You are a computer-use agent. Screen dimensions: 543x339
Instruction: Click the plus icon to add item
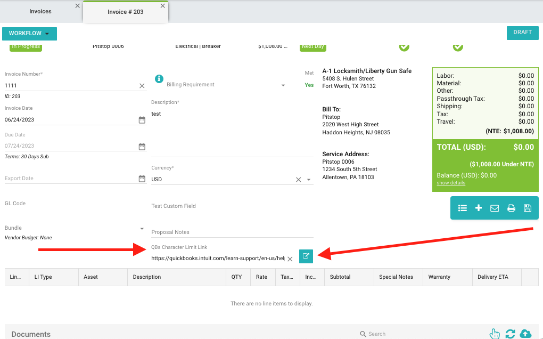point(479,208)
